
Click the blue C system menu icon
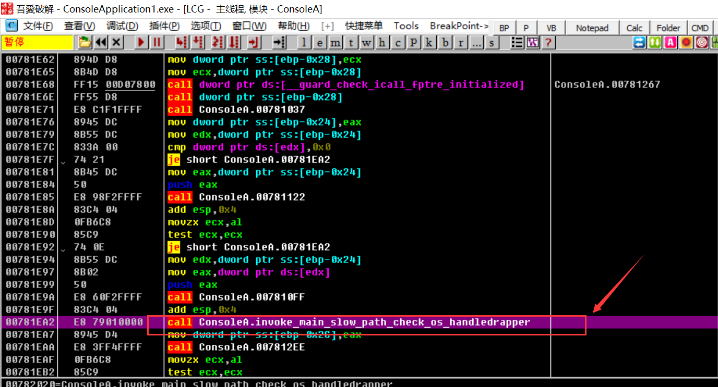click(11, 26)
